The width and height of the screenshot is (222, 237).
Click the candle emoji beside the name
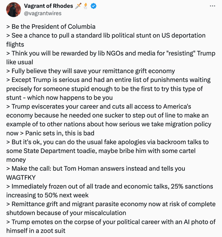pyautogui.click(x=86, y=6)
